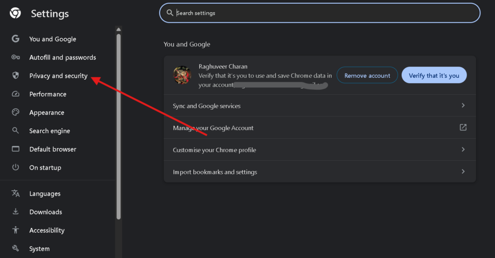495x258 pixels.
Task: Click the power icon for On startup
Action: [15, 167]
